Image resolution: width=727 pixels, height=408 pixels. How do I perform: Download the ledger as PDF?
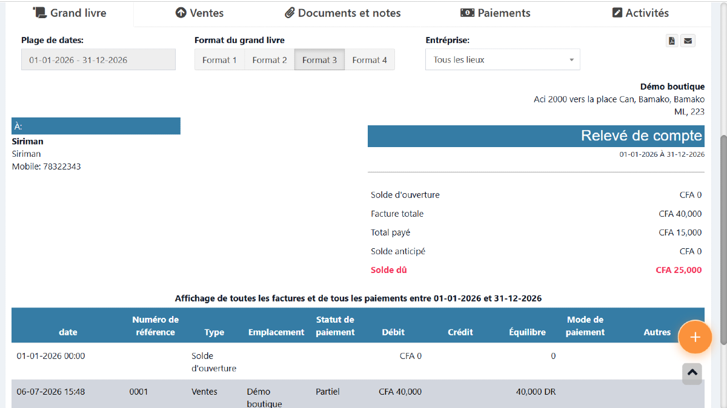672,41
